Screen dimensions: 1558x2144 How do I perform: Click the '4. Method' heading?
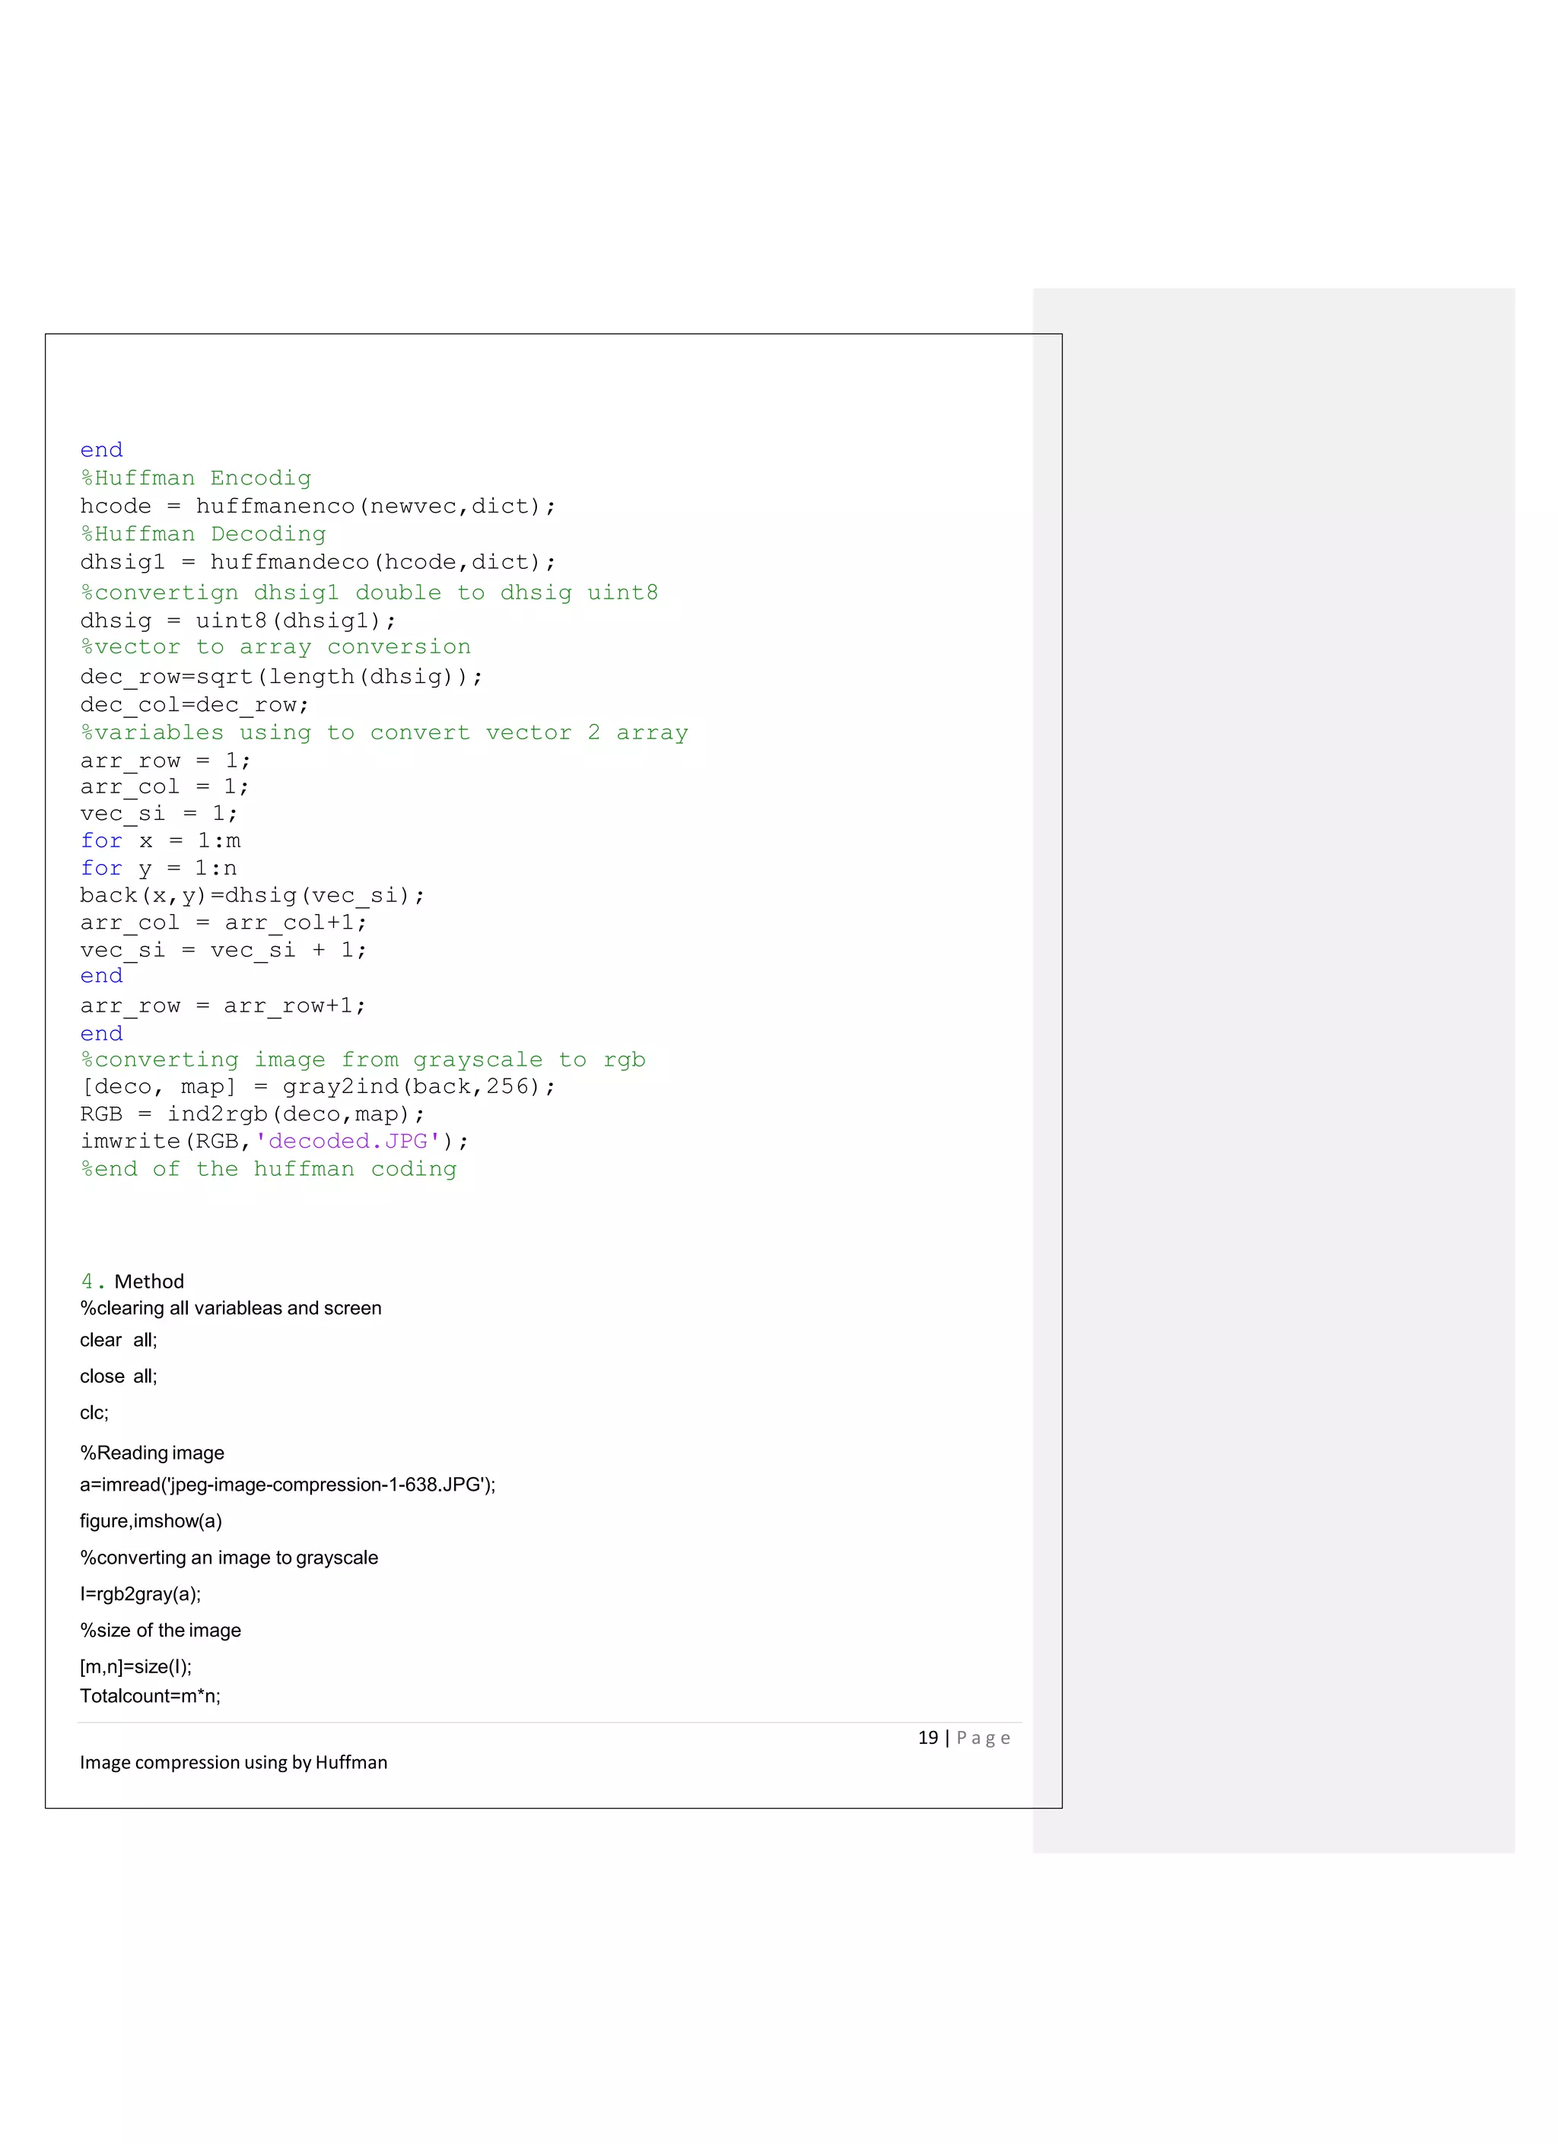(132, 1282)
